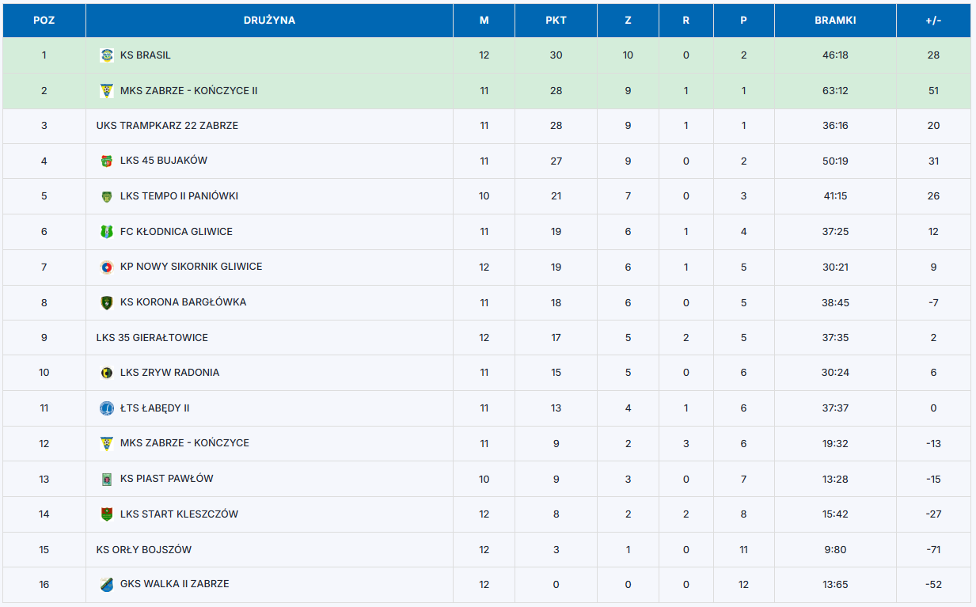Click the POZ column header

click(44, 21)
